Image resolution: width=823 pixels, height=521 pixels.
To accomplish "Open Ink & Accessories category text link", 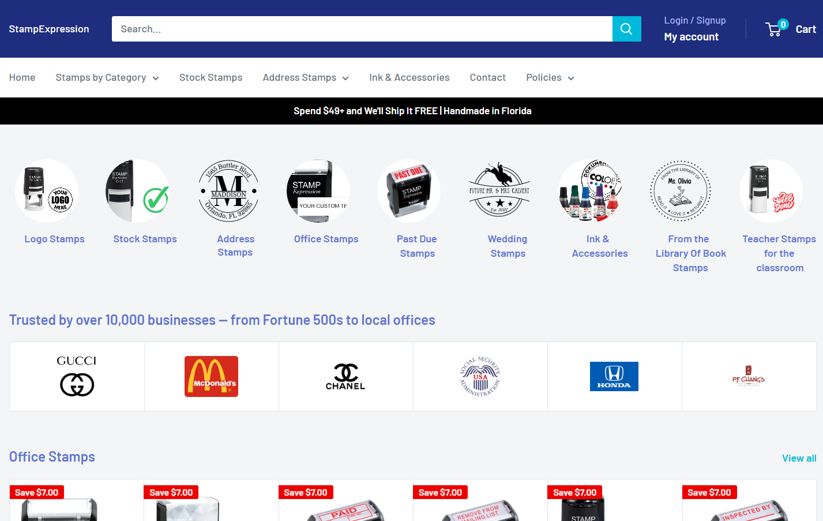I will pos(599,246).
